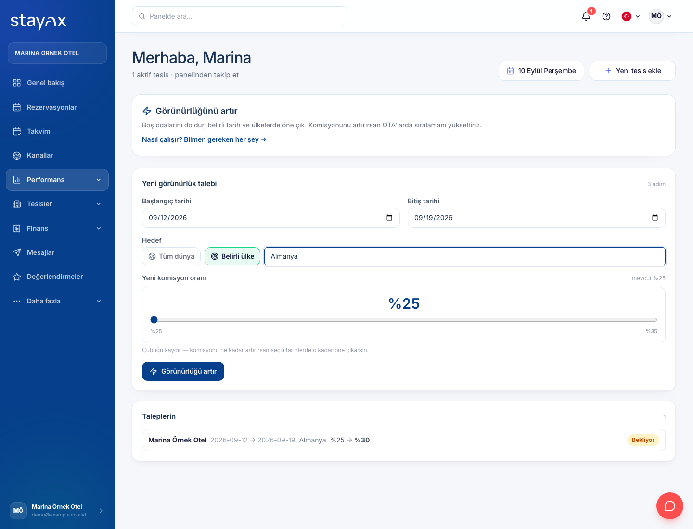This screenshot has height=529, width=693.
Task: Click the Mesajlar paper plane icon
Action: [x=17, y=252]
